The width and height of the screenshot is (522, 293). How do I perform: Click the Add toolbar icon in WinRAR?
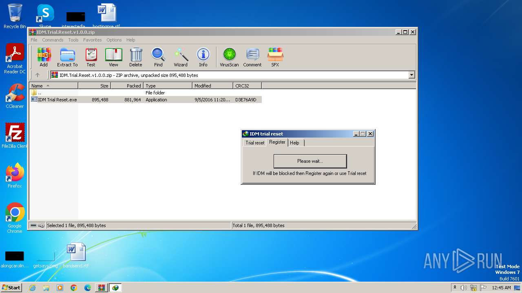[44, 57]
